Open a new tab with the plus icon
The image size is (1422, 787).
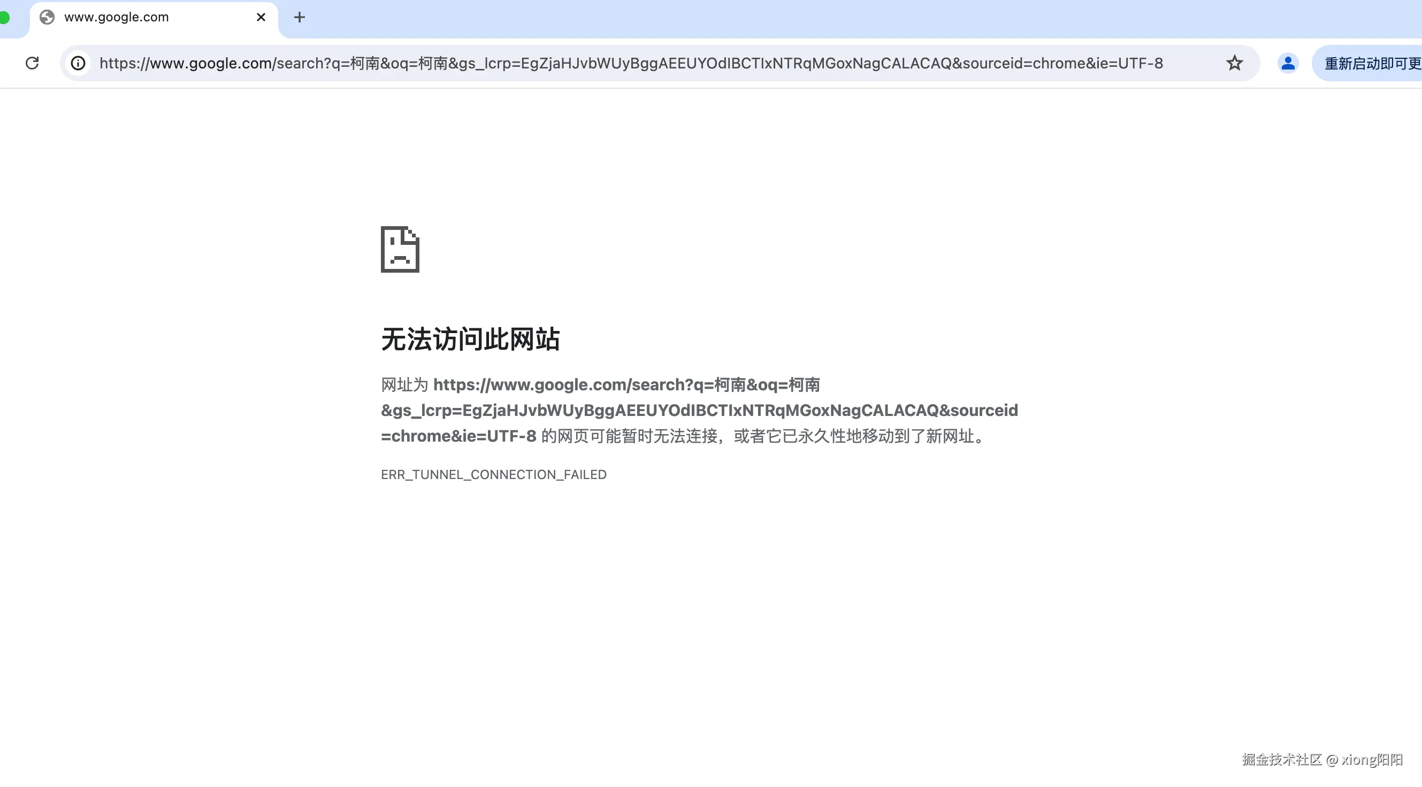click(299, 17)
